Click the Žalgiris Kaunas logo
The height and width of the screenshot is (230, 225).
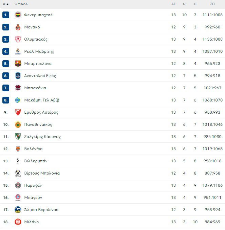(x=18, y=137)
